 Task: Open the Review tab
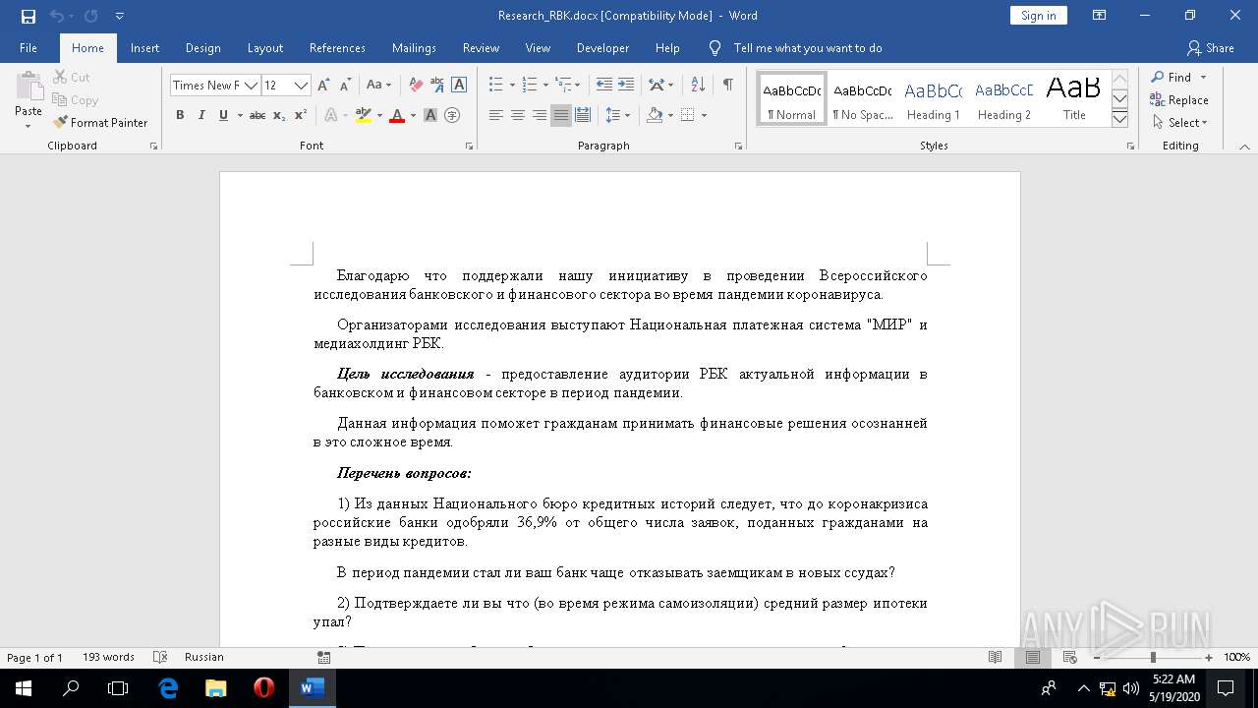click(x=481, y=48)
